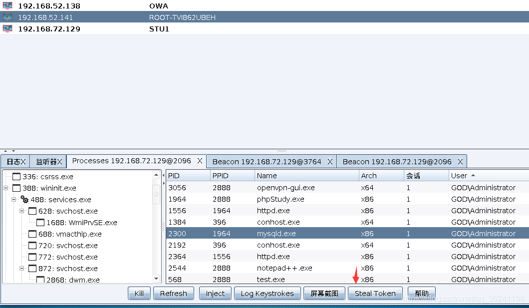Collapse the 388: wininit.exe tree node
This screenshot has width=529, height=308.
[x=5, y=188]
